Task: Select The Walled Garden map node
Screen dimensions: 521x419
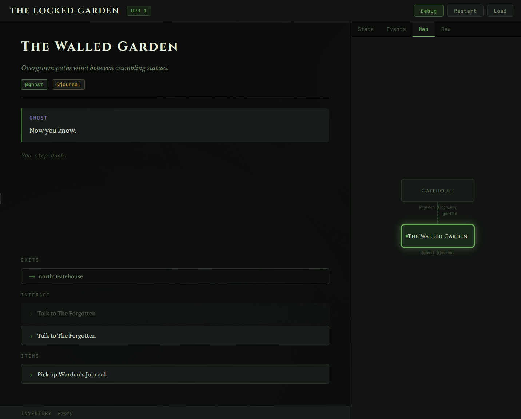Action: tap(438, 236)
